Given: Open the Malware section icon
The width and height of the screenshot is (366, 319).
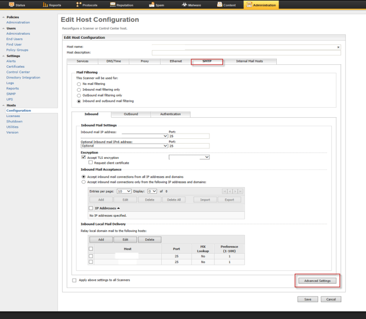Looking at the screenshot, I should (x=185, y=5).
